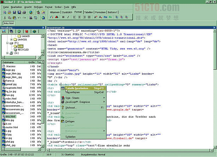This screenshot has width=217, height=157.
Task: Select .htaccess in file list
Action: [x=11, y=66]
